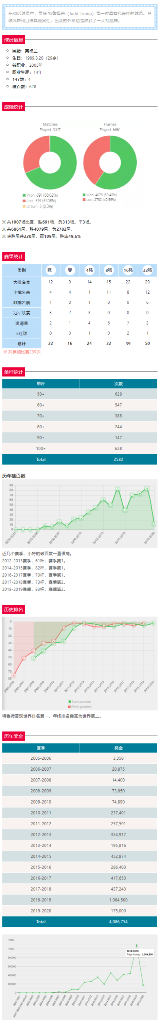Click the 16强 column header badge

[128, 270]
